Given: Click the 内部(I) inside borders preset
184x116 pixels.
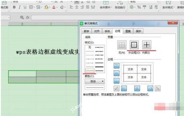Looking at the screenshot, I should (x=147, y=45).
